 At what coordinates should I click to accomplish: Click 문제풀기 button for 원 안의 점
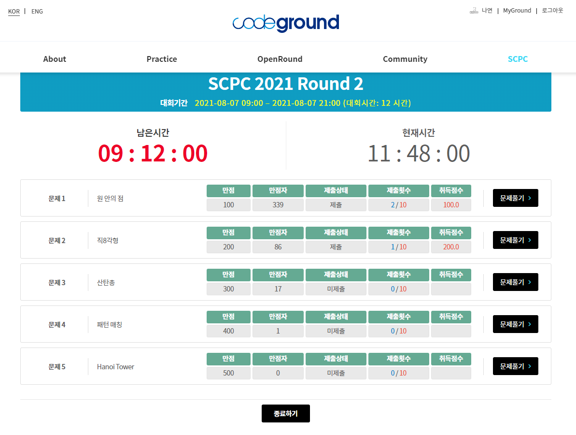point(515,198)
